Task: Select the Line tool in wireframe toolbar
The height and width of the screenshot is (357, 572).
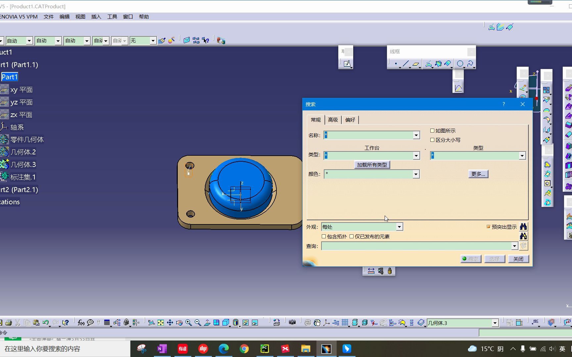Action: 405,63
